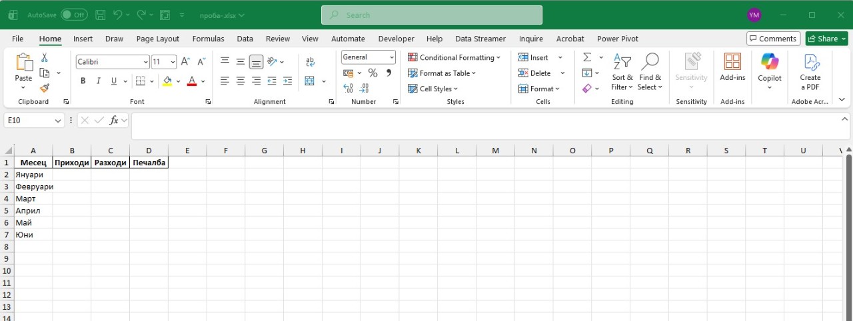Toggle Bold formatting button
The width and height of the screenshot is (853, 321).
click(83, 81)
